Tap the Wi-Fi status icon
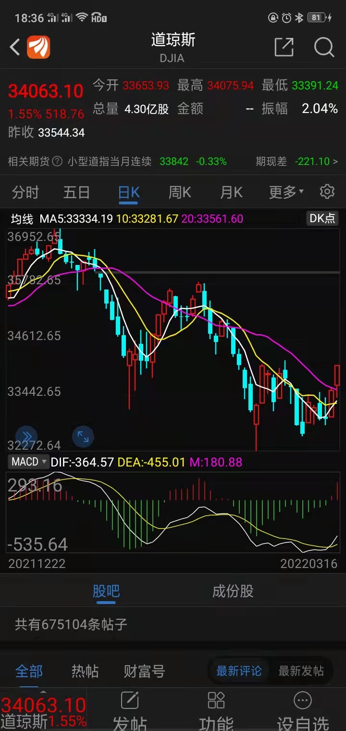The image size is (346, 731). pyautogui.click(x=82, y=18)
